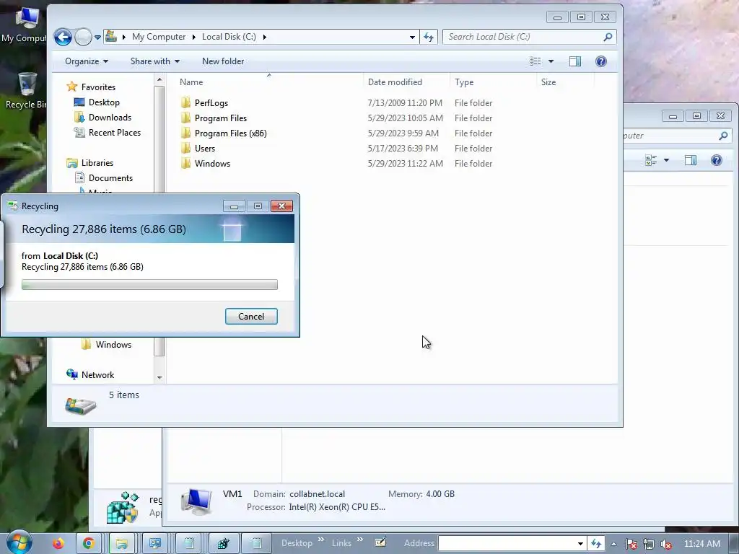Viewport: 739px width, 554px height.
Task: Select My Computer in the address breadcrumb
Action: click(x=159, y=37)
